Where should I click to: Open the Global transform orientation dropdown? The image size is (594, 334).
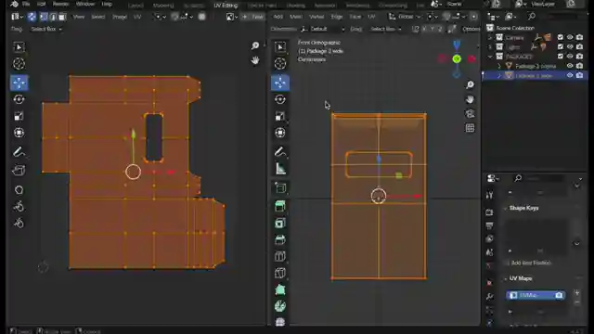(405, 17)
